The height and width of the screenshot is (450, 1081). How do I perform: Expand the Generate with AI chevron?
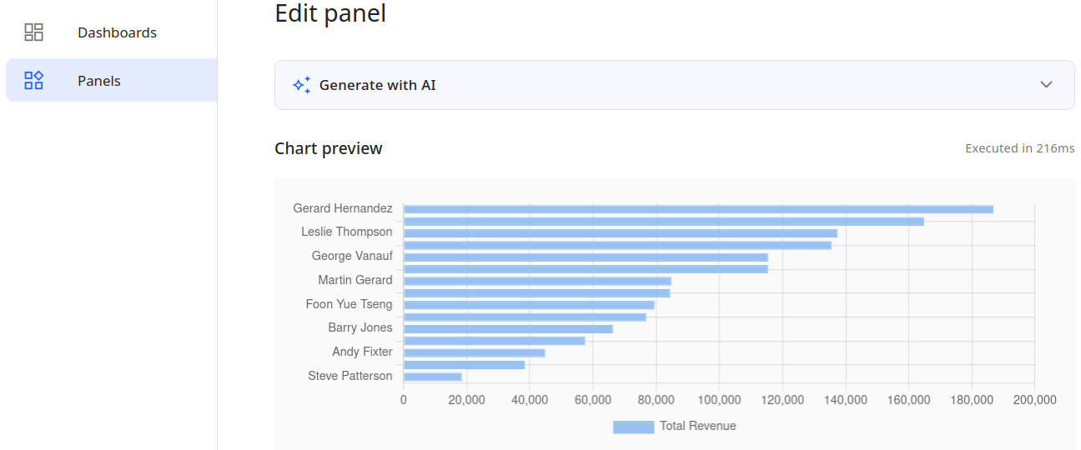click(1046, 85)
